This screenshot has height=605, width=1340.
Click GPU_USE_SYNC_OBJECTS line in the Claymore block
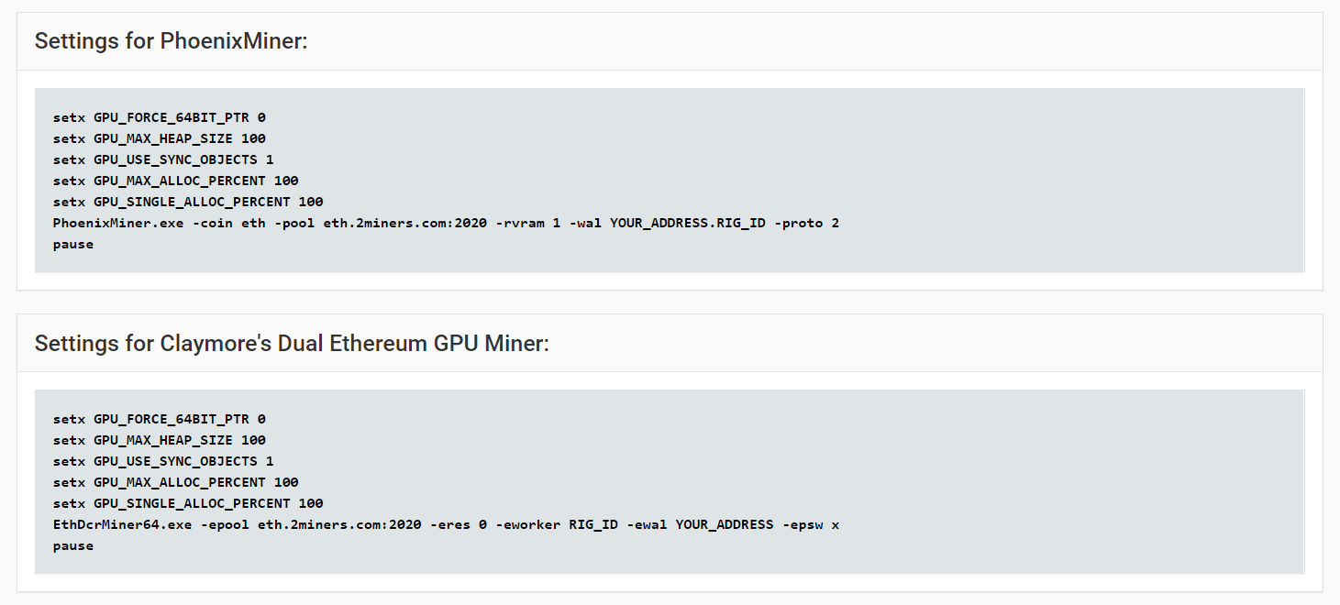click(x=163, y=461)
